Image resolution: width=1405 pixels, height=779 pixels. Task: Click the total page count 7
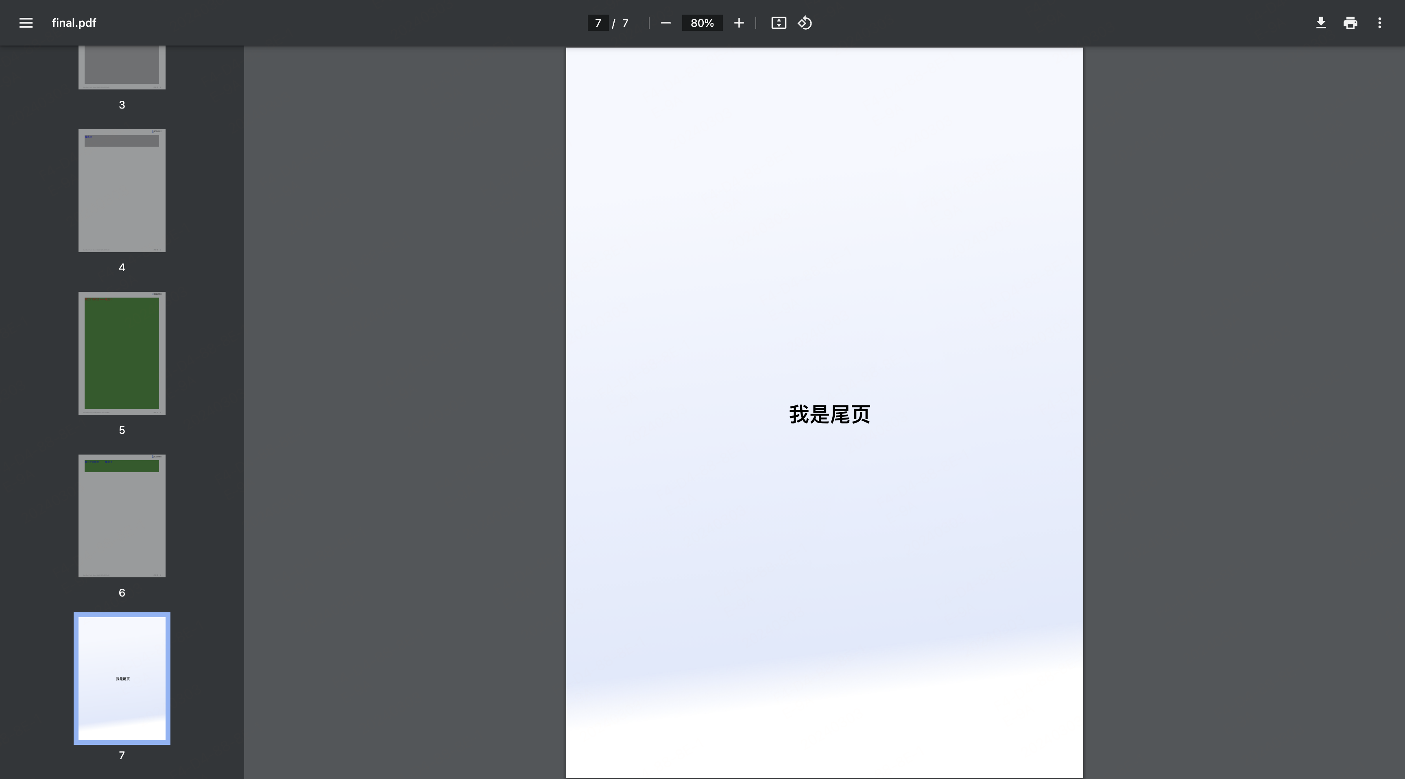625,23
